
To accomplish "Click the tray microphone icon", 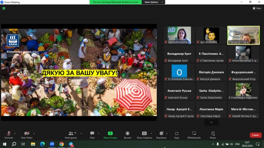I will click(x=218, y=144).
